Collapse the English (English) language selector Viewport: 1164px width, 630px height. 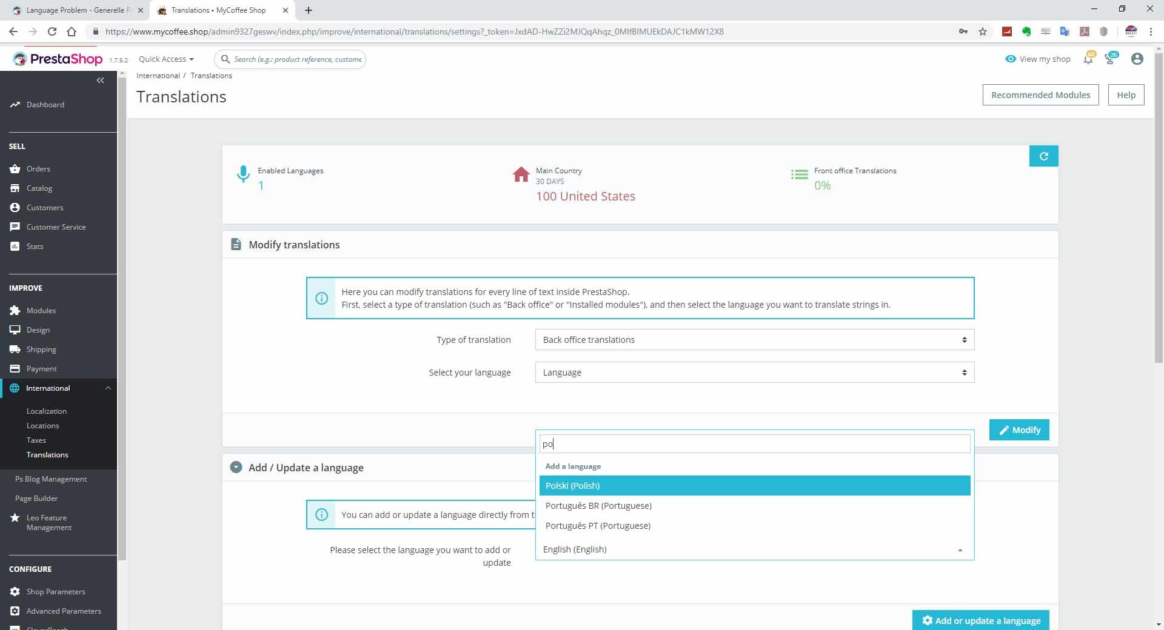(x=755, y=549)
